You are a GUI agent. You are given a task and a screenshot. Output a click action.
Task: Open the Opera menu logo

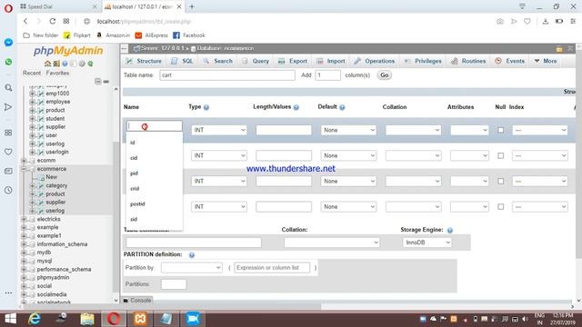point(8,8)
